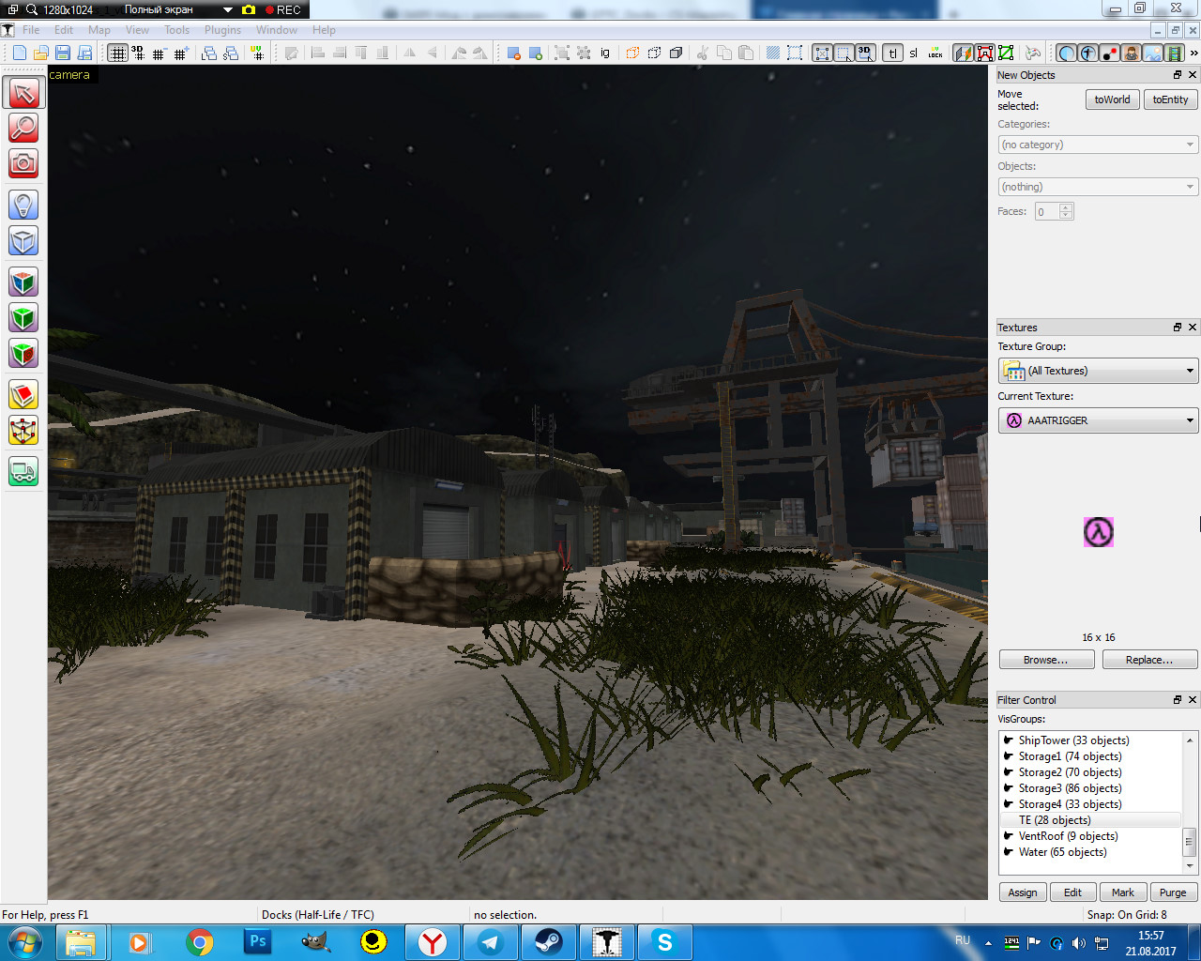
Task: Toggle visibility of Water visgroup
Action: (1009, 851)
